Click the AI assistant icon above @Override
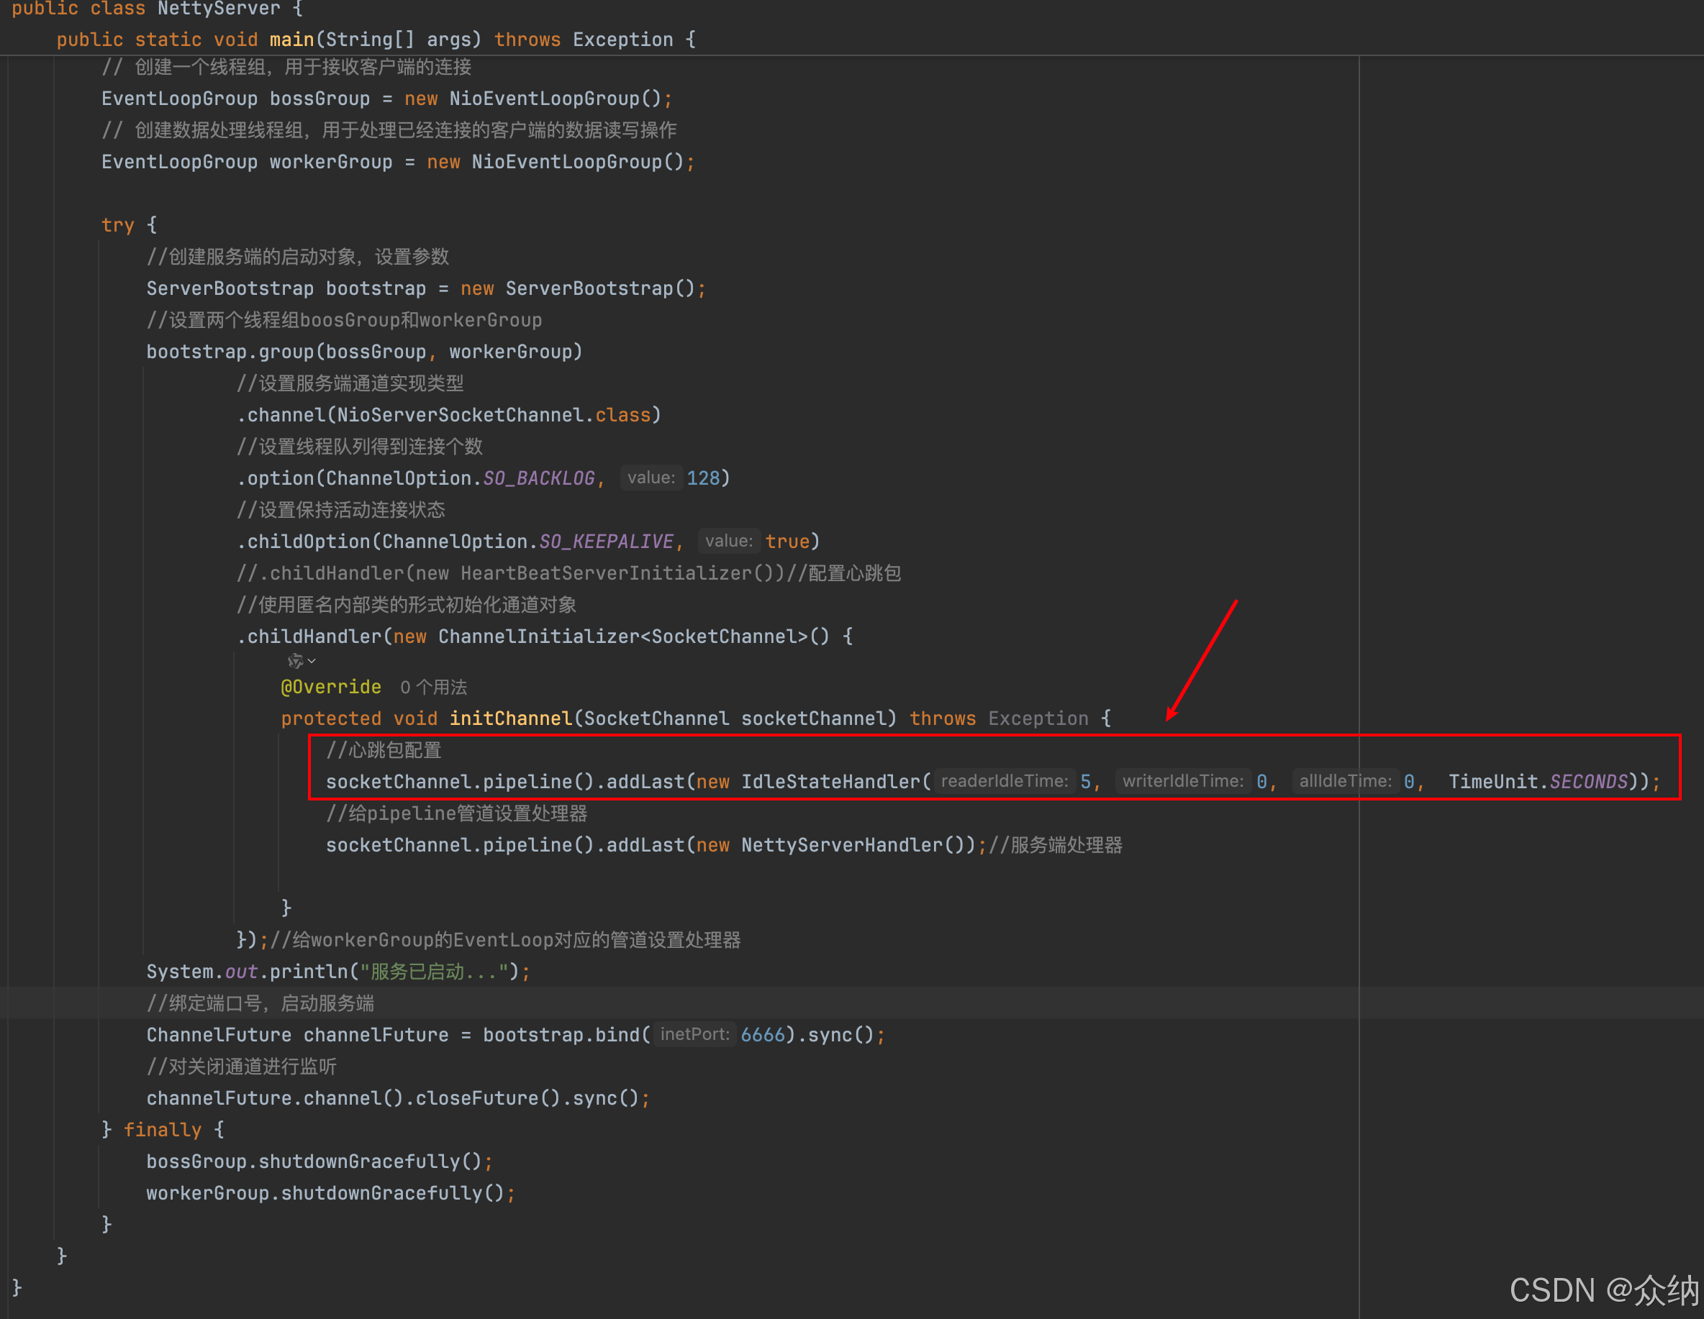The width and height of the screenshot is (1704, 1319). tap(294, 661)
